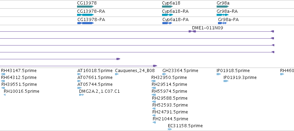Select the IP01919.3prime EST arrow

coord(226,81)
